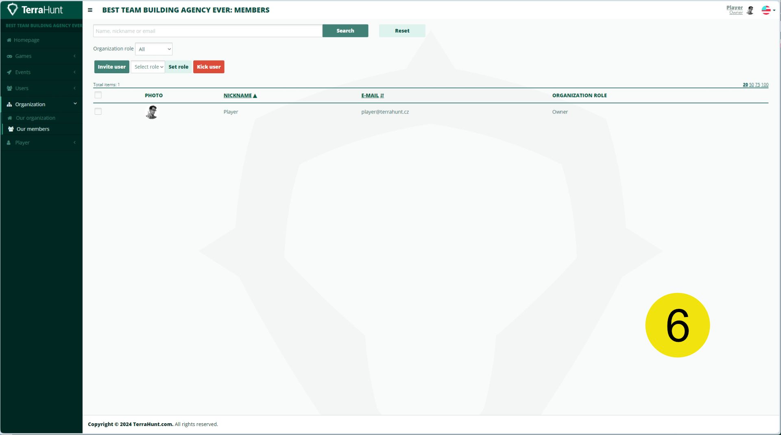Click the Events rocket icon
This screenshot has height=435, width=781.
(9, 72)
